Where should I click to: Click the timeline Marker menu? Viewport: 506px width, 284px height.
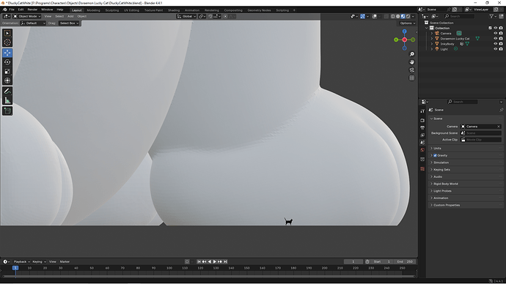(65, 261)
